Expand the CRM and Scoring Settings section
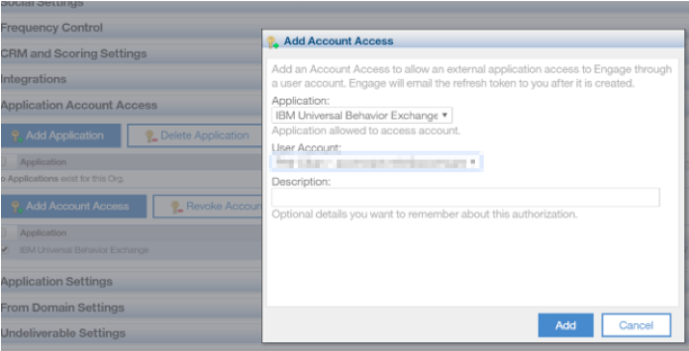 tap(131, 54)
